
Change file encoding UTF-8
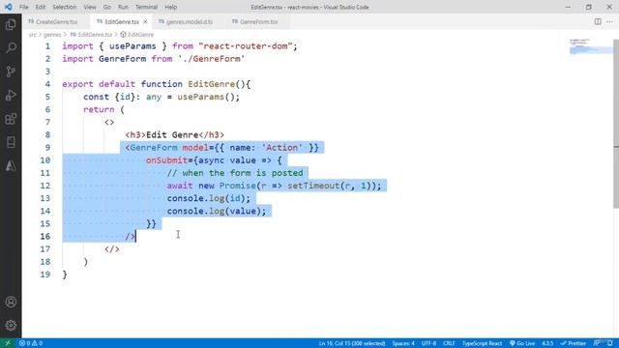click(x=428, y=343)
